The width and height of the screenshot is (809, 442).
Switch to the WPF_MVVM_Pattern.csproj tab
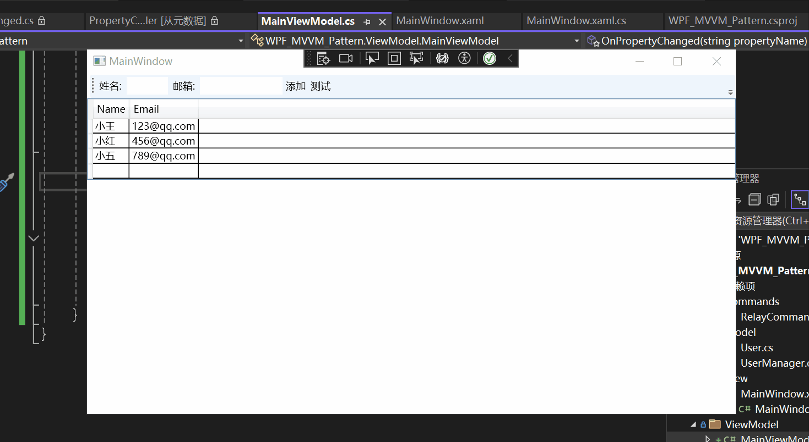(x=733, y=21)
